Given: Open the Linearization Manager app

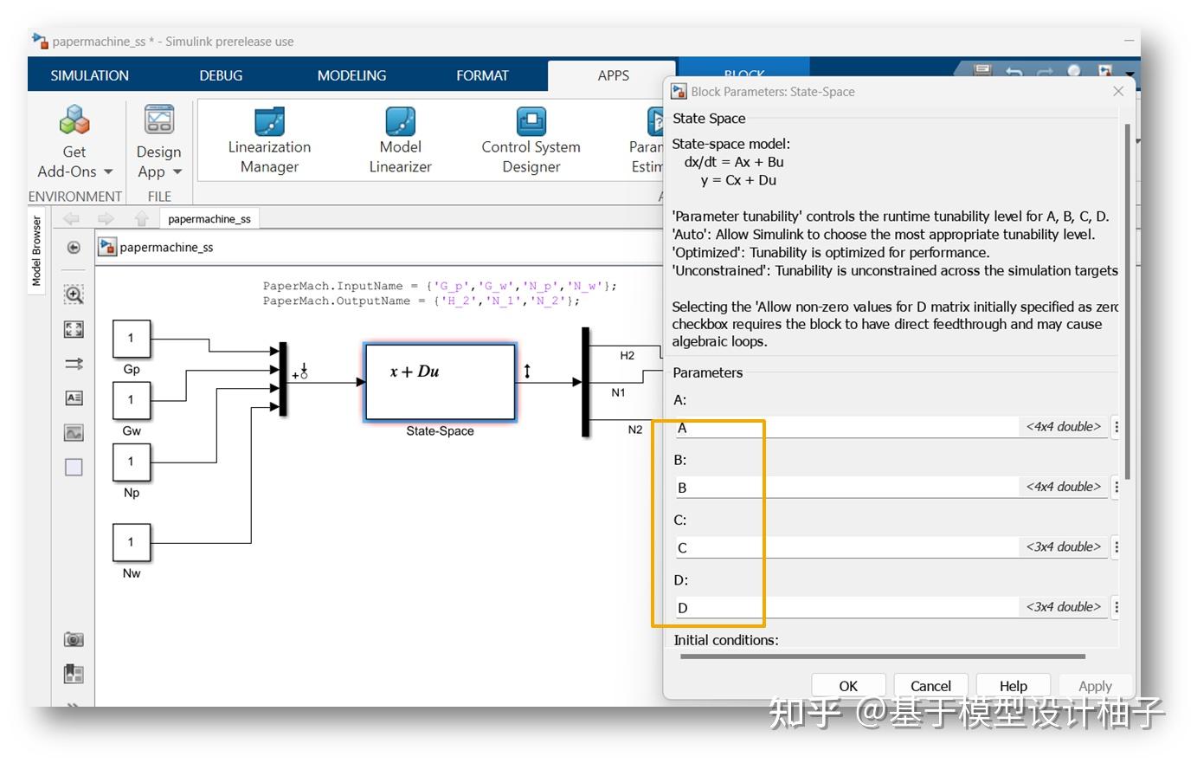Looking at the screenshot, I should [268, 139].
